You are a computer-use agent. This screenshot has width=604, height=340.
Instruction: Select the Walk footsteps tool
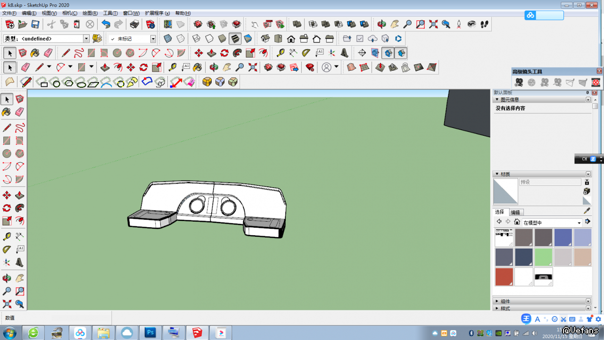[484, 24]
